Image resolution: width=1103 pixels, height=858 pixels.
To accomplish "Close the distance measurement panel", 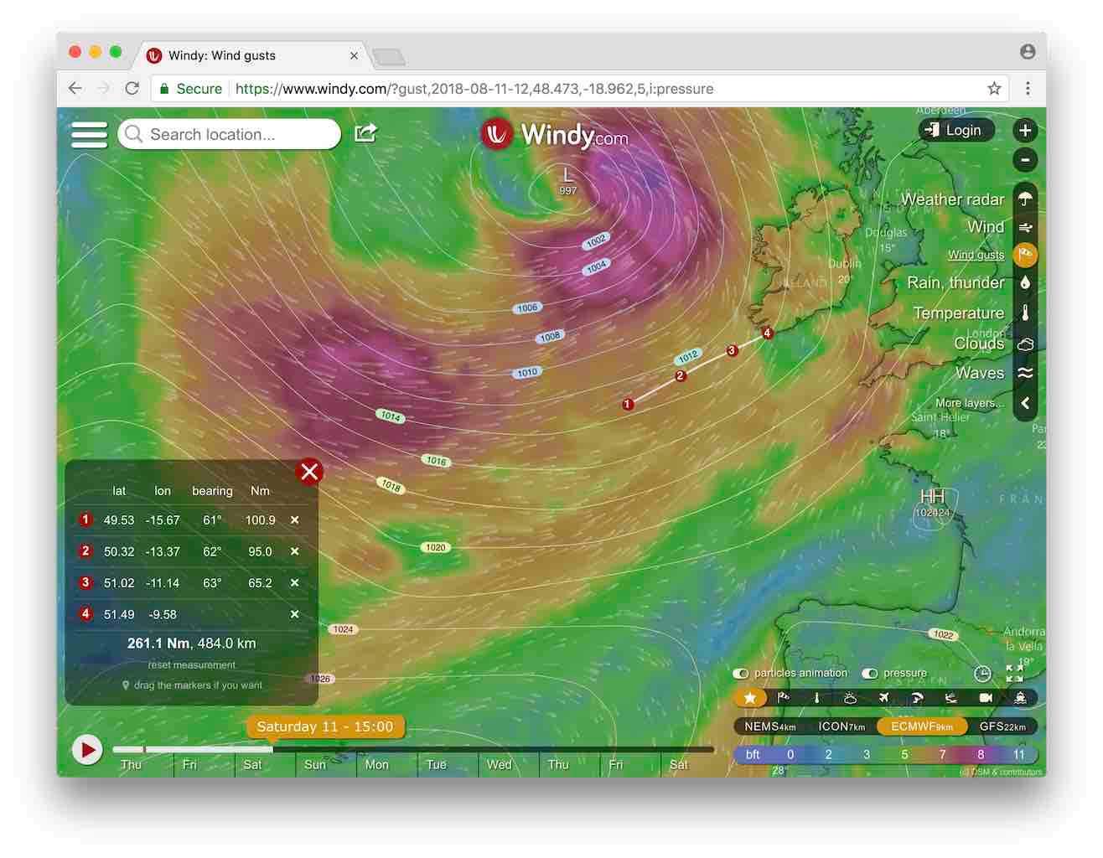I will click(309, 472).
